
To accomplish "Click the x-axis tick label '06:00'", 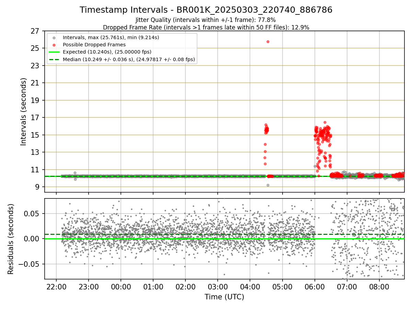I will pyautogui.click(x=315, y=286).
